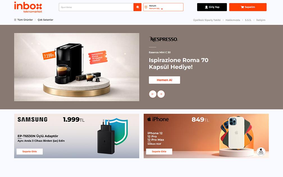Open the inbox teknomarket logo home link

(x=28, y=7)
